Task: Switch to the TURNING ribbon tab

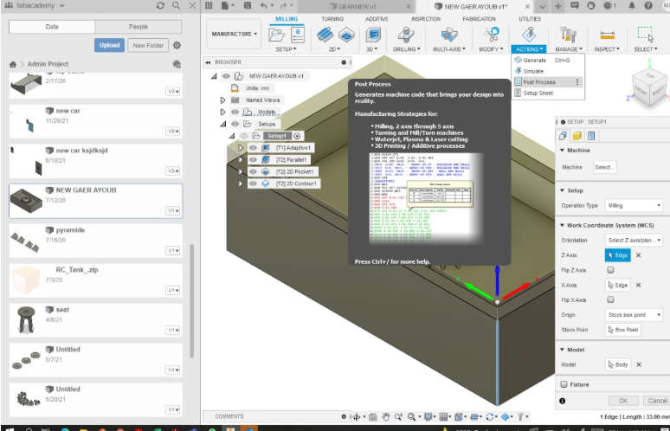Action: (x=332, y=19)
